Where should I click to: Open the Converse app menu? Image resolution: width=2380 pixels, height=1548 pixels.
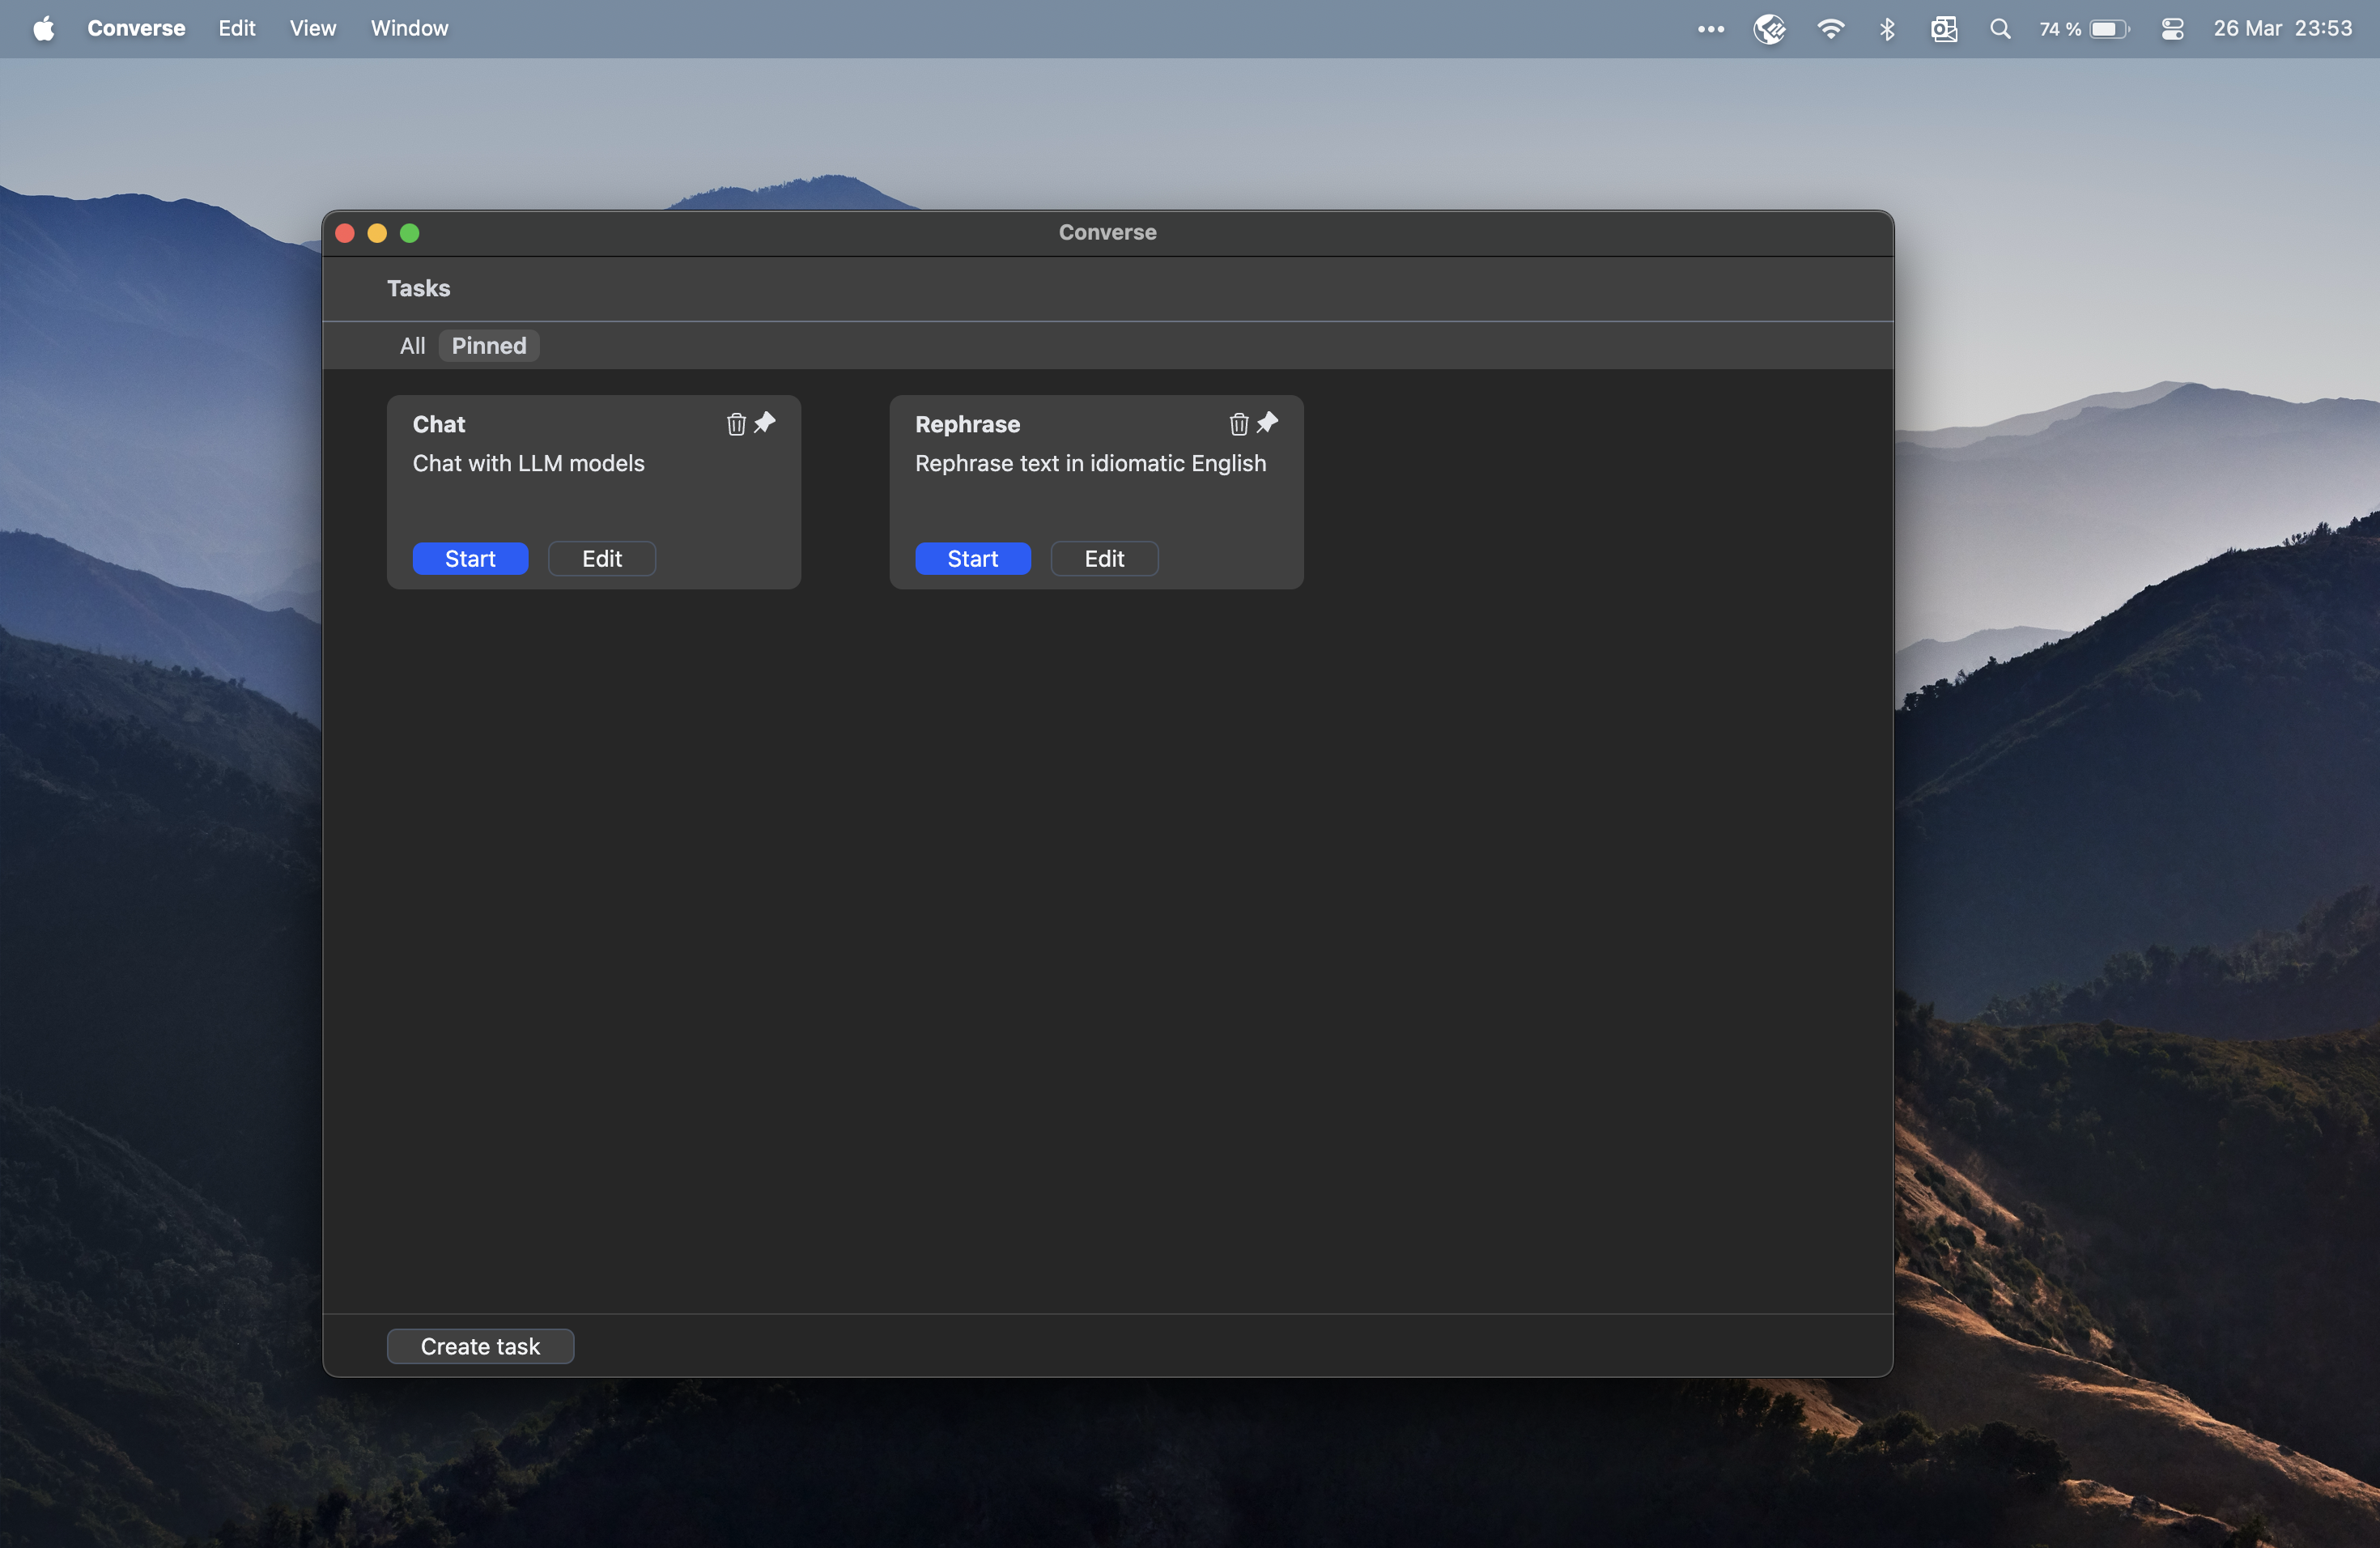click(136, 28)
